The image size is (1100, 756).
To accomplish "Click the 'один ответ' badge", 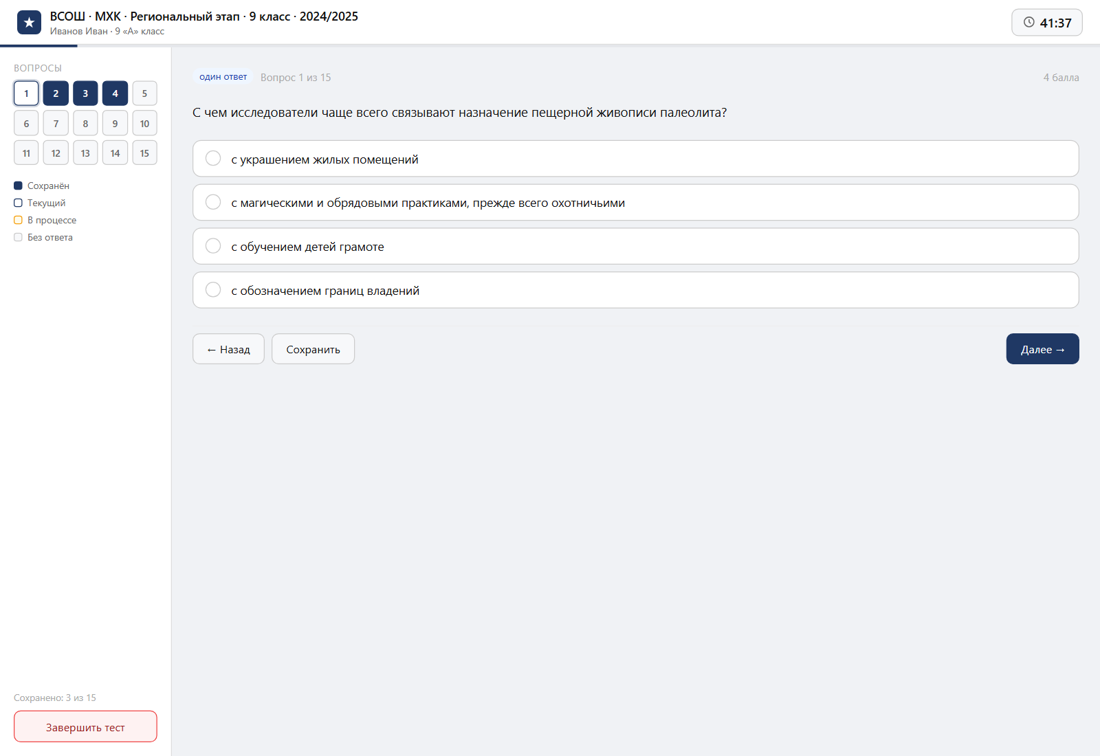I will pos(223,77).
